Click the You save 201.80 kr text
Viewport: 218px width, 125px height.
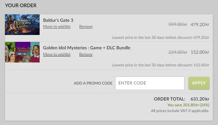click(x=188, y=105)
